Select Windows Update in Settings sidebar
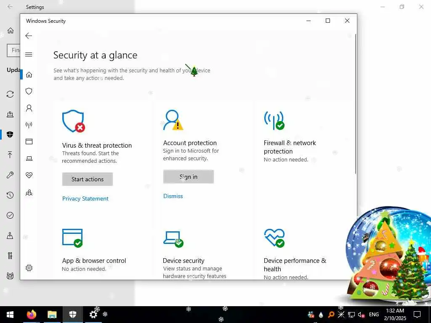The image size is (431, 323). coord(10,94)
